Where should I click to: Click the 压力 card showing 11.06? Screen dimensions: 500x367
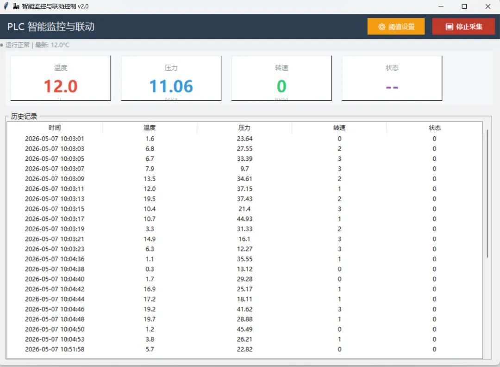pos(171,78)
